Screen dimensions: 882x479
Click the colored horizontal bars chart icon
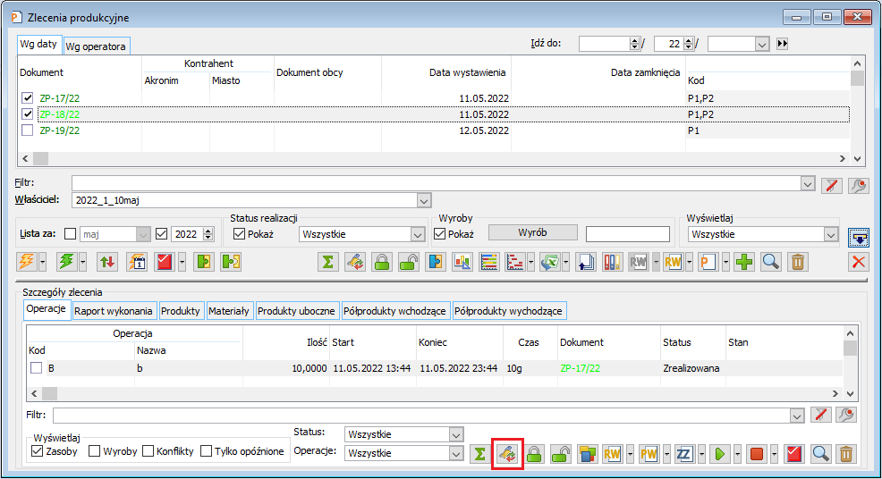tap(489, 262)
